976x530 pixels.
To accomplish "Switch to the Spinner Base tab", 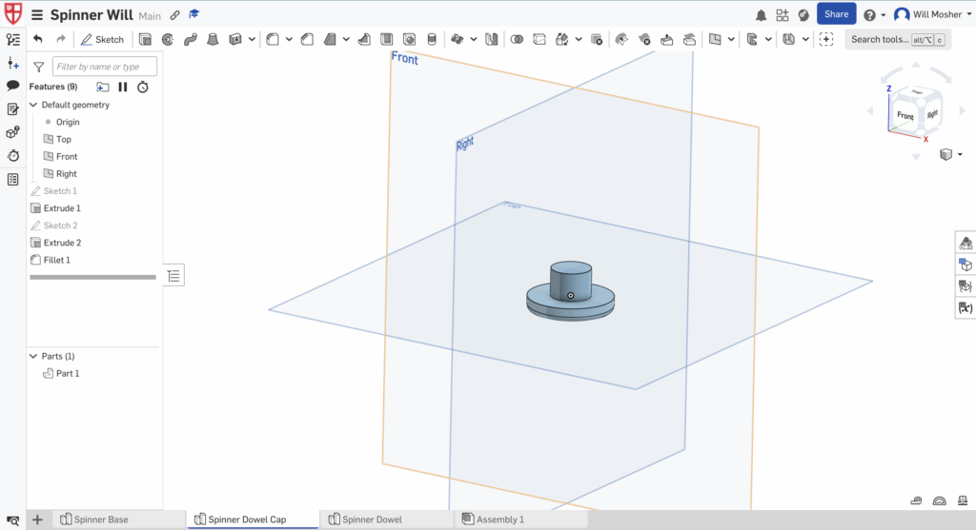I will (101, 520).
